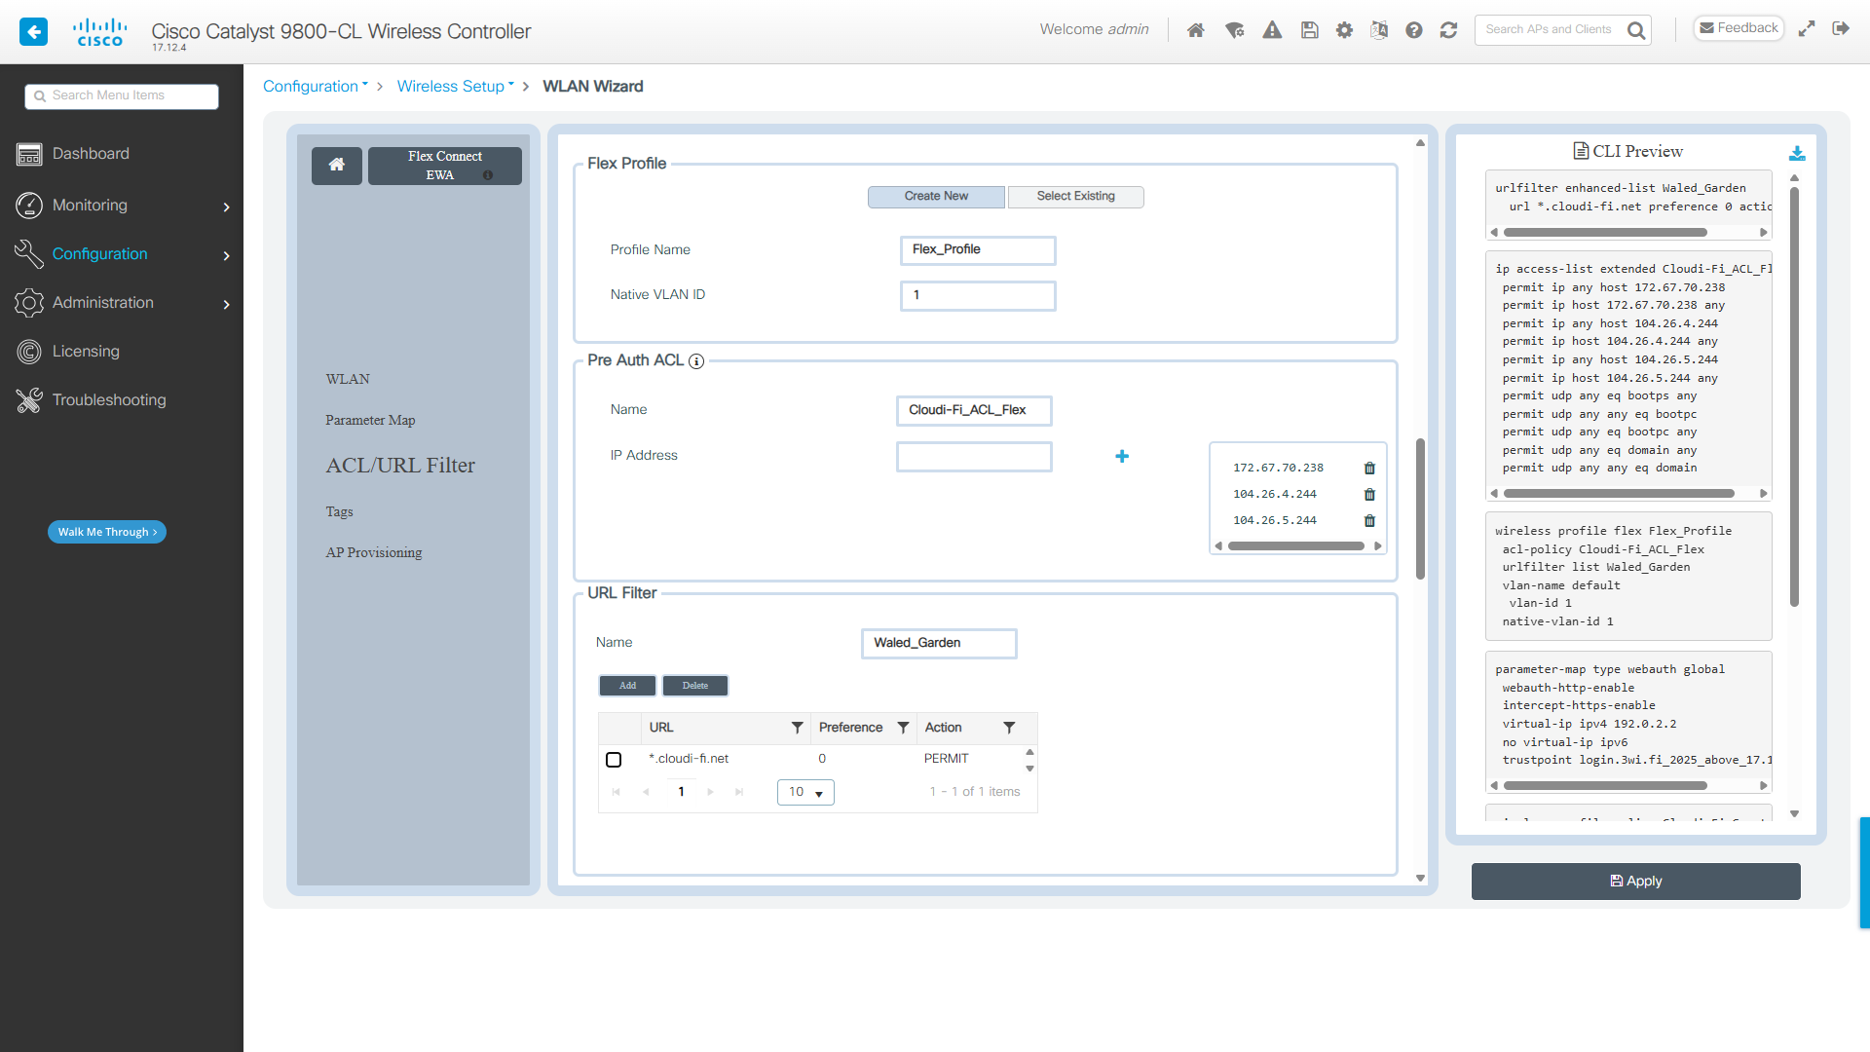Click the horizontal scrollbar under IP list
Screen dimensions: 1870x1052
click(x=1296, y=546)
